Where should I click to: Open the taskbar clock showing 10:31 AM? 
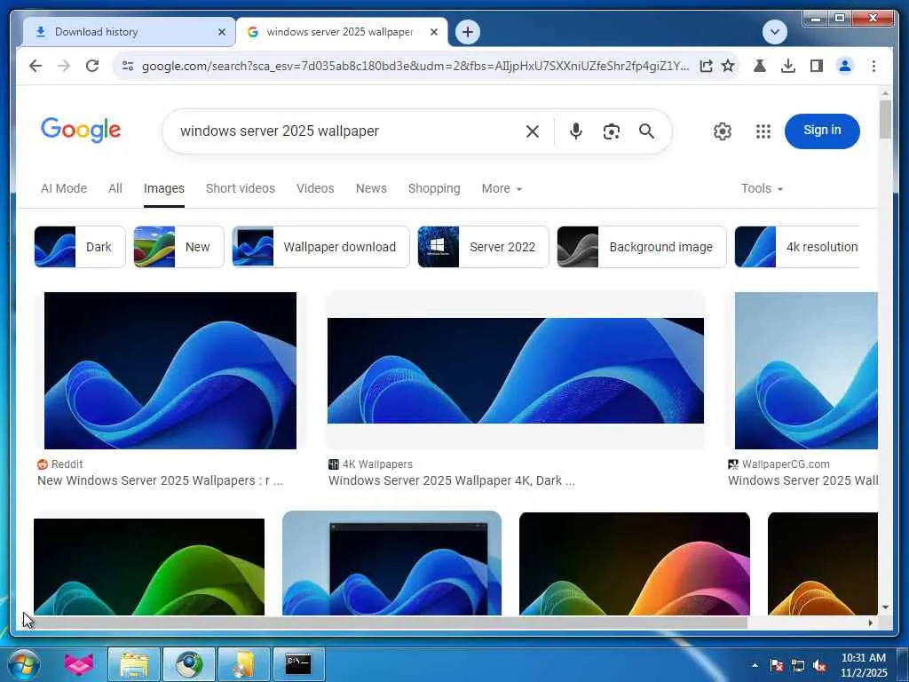864,665
